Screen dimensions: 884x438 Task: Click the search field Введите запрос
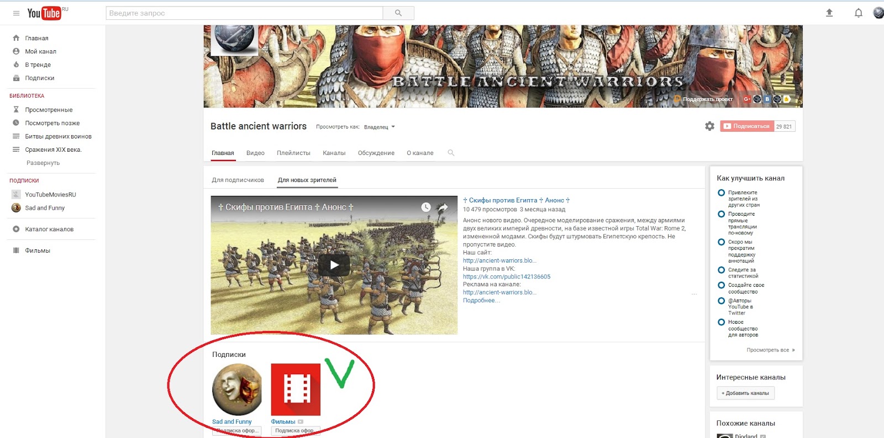click(244, 13)
